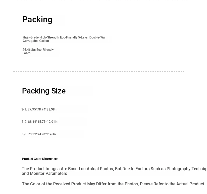
Task: Click the 3-2 packing size entry
Action: pyautogui.click(x=40, y=121)
